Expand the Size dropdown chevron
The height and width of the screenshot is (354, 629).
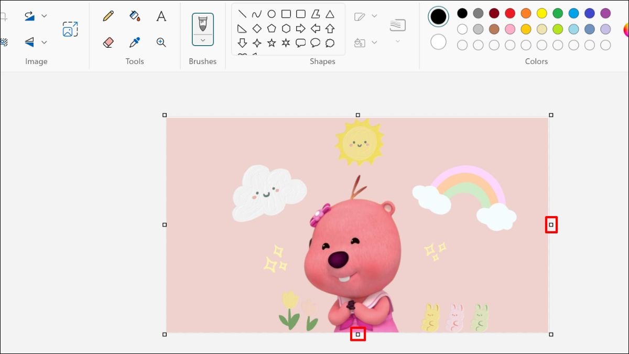398,41
